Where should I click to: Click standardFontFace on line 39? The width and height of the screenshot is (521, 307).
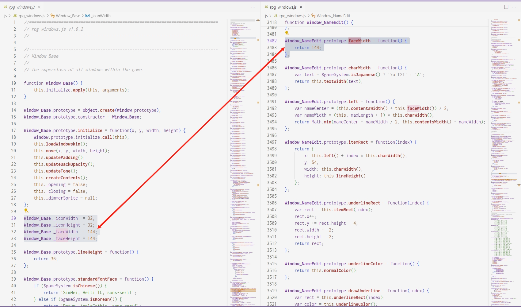coord(97,279)
